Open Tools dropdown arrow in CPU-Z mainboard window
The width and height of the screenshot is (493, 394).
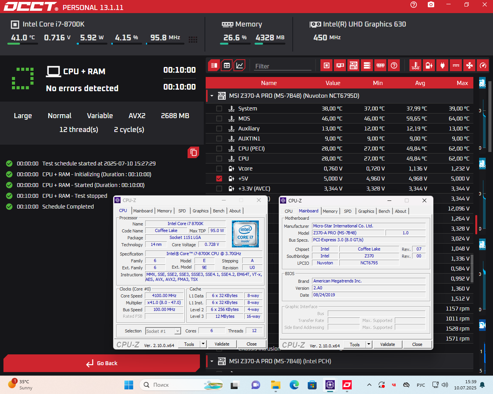(x=369, y=344)
